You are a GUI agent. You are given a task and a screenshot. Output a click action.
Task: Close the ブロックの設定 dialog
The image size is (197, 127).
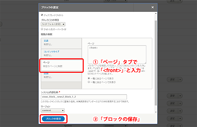pos(153,8)
